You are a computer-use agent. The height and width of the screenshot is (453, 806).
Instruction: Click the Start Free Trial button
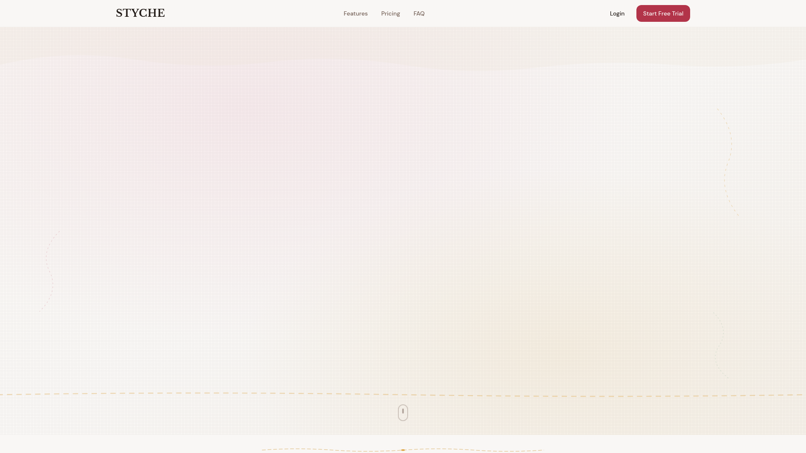[x=663, y=13]
